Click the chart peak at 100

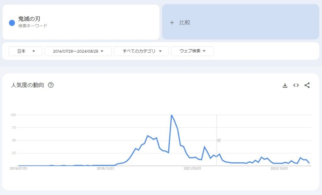(x=171, y=115)
